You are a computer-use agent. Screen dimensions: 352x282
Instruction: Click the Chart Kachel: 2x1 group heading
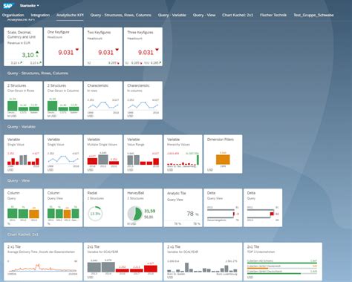pos(23,235)
